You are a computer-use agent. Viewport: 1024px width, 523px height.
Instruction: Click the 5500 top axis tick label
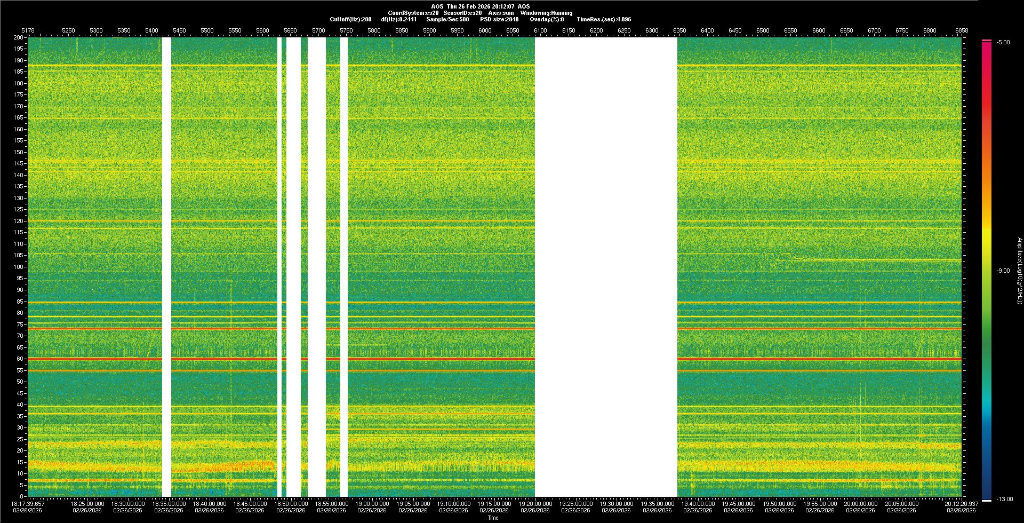point(207,30)
